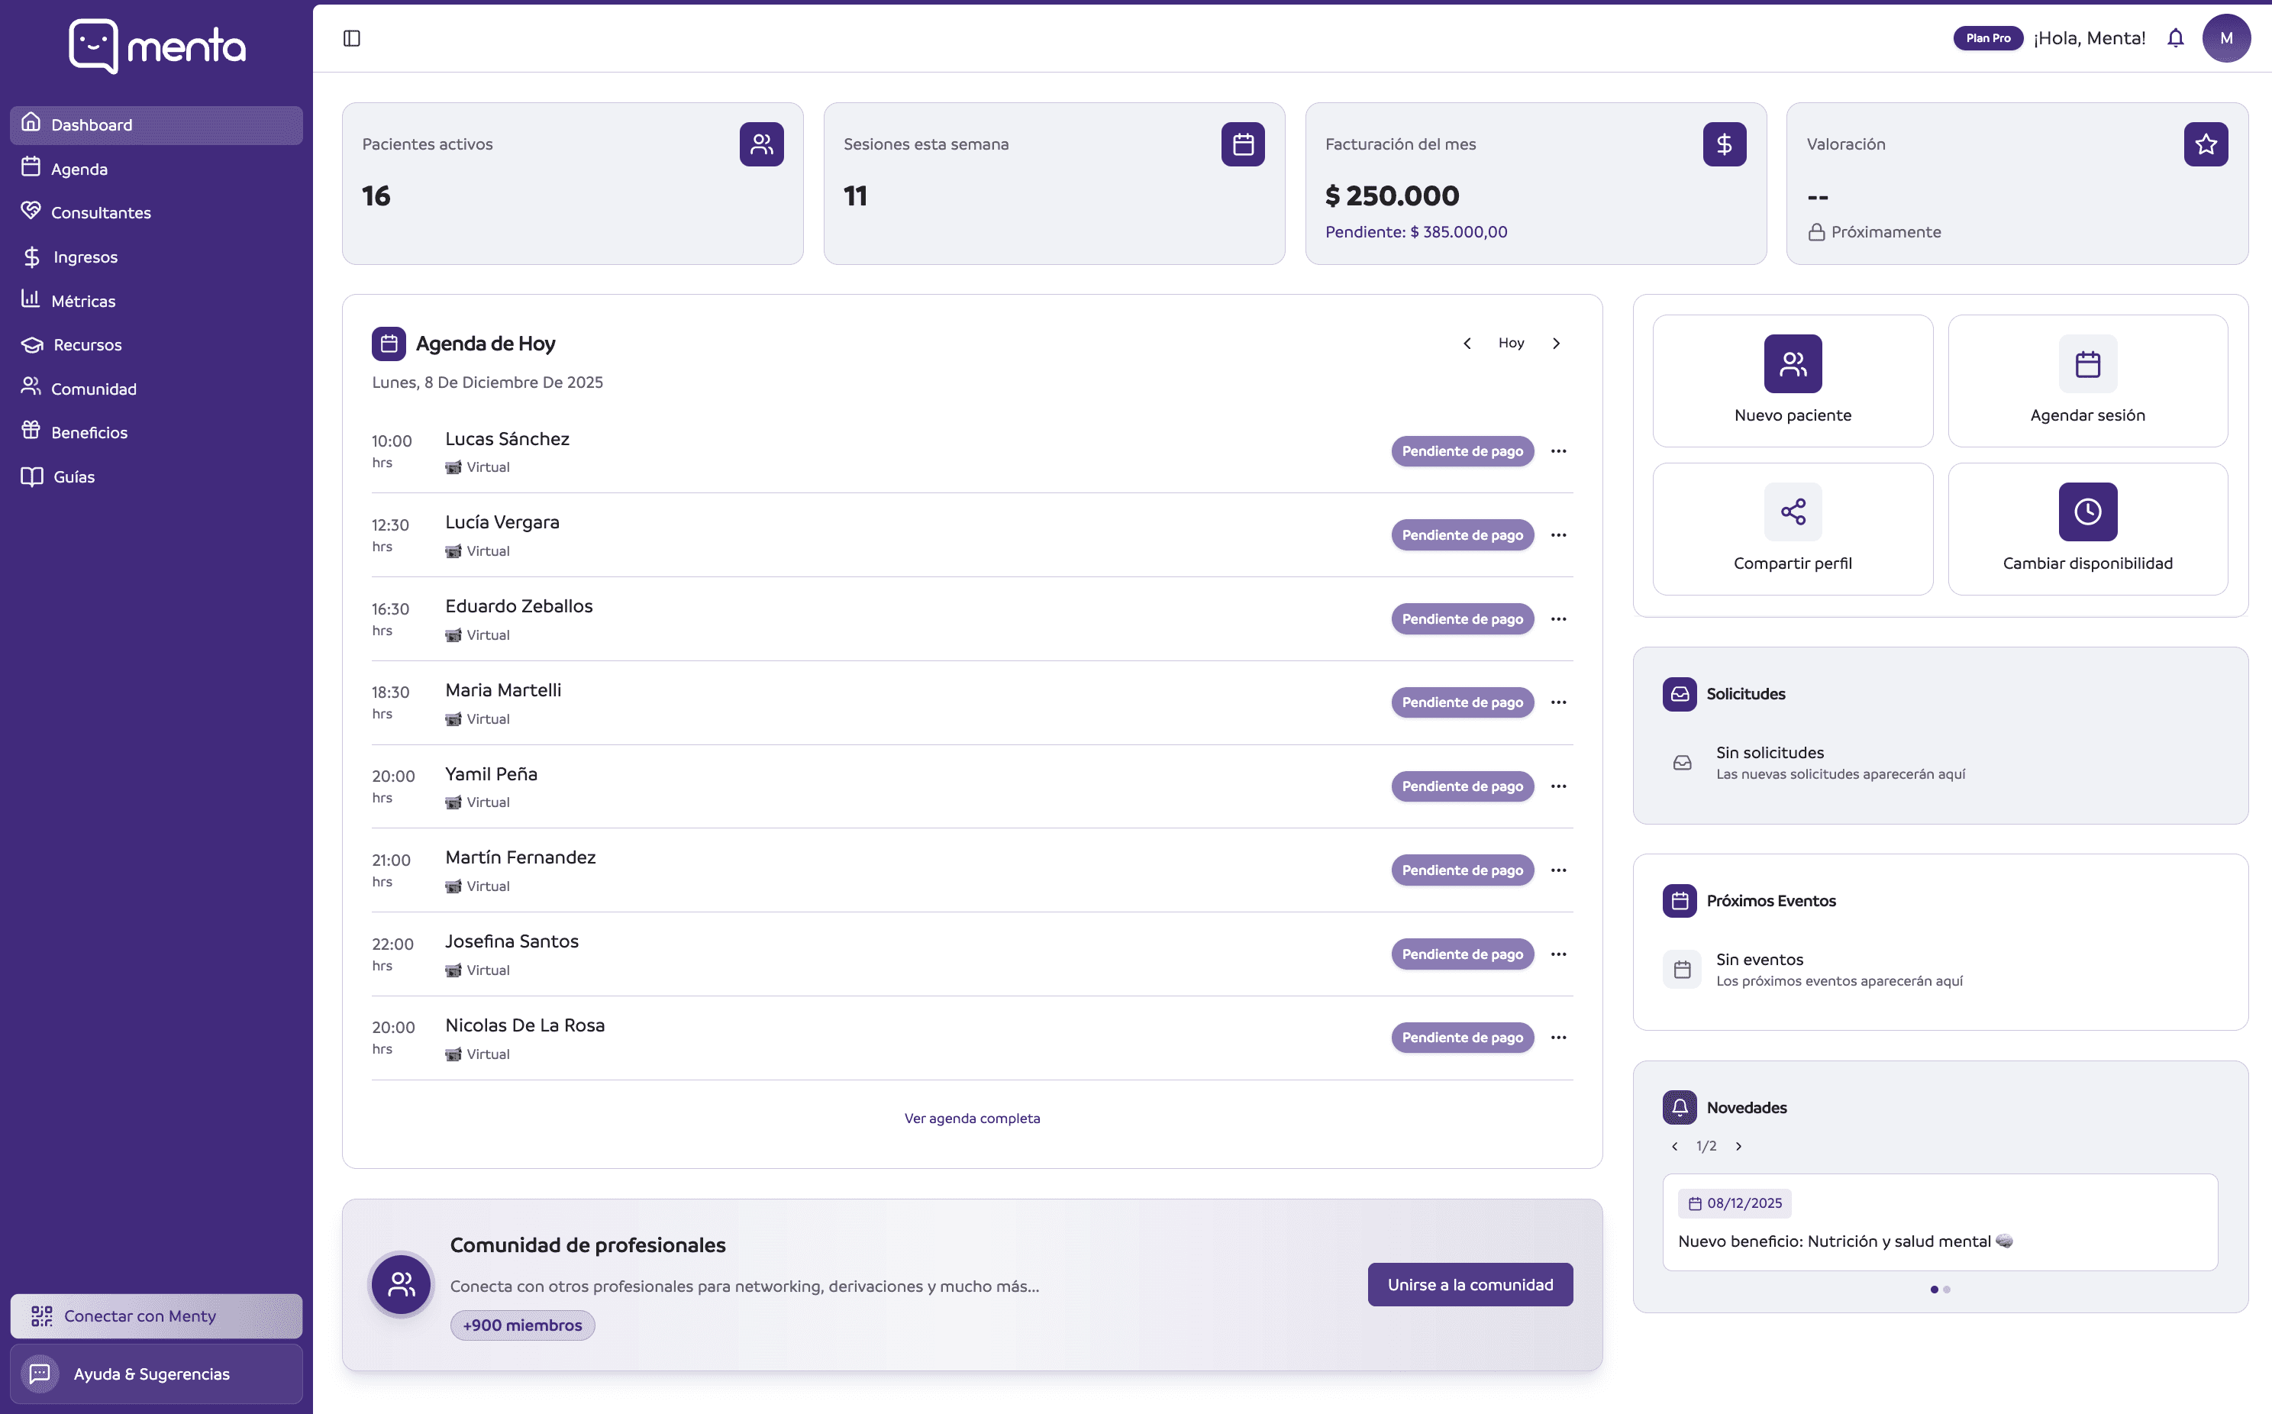The width and height of the screenshot is (2272, 1414).
Task: Click the Nuevo paciente icon
Action: pos(1793,363)
